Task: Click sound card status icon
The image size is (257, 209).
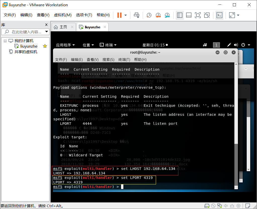Action: [x=226, y=206]
